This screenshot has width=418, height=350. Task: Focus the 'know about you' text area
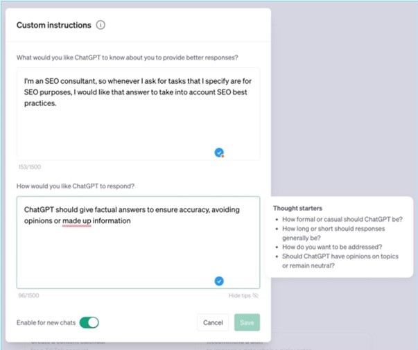coord(138,114)
